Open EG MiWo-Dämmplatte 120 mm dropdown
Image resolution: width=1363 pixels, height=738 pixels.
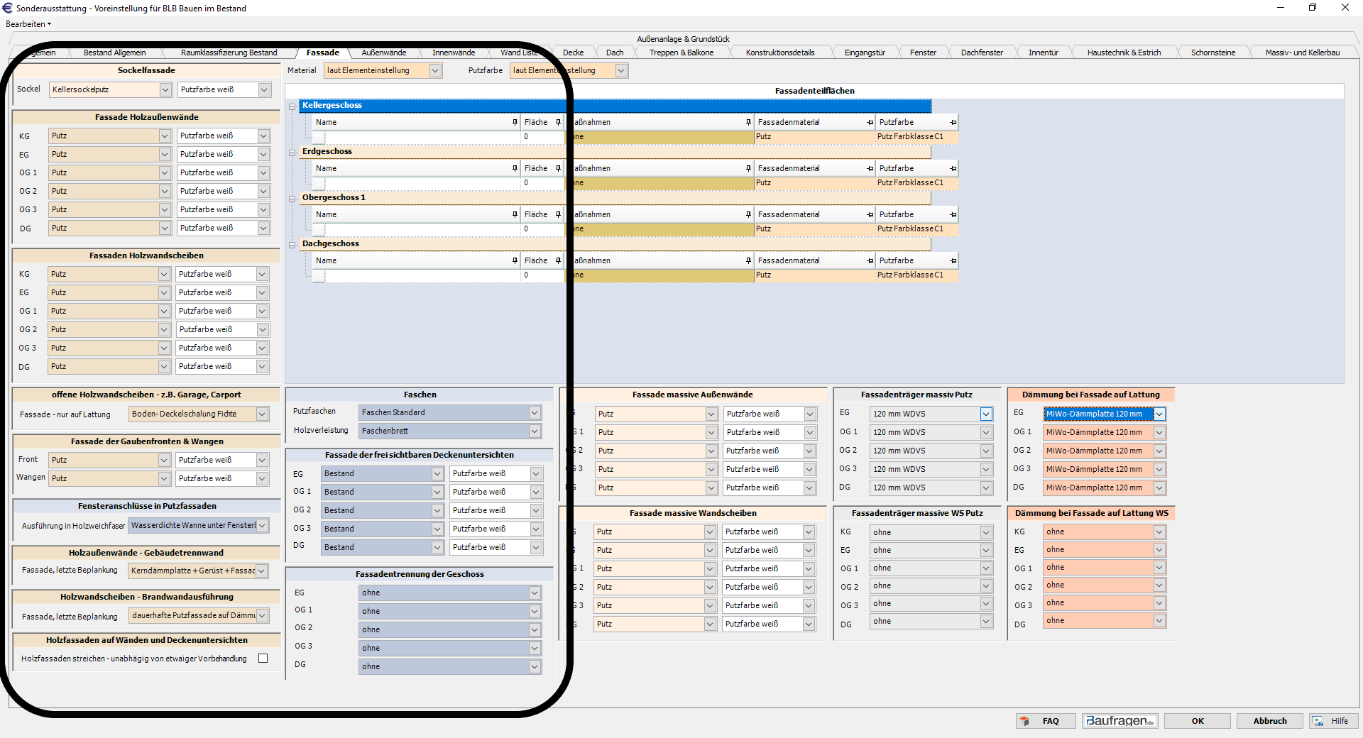pyautogui.click(x=1159, y=414)
